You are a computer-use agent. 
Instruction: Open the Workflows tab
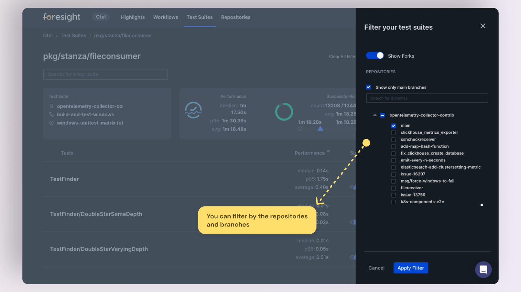(166, 17)
